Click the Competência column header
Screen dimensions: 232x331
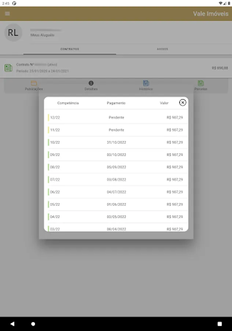(68, 103)
